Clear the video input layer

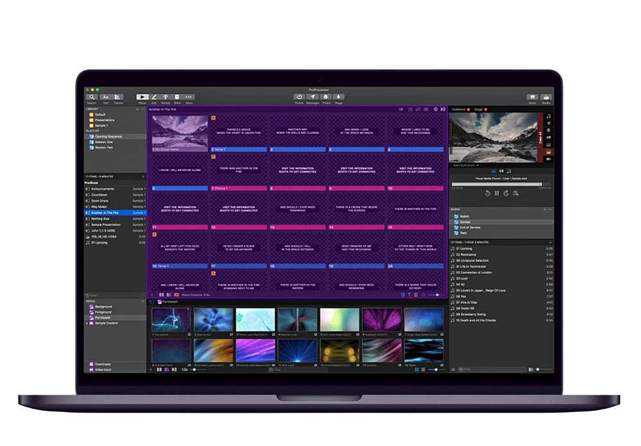[x=549, y=159]
